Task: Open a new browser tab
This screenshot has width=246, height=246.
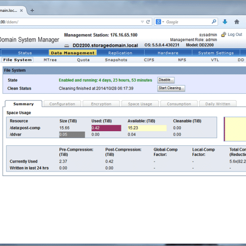Action: pos(32,11)
